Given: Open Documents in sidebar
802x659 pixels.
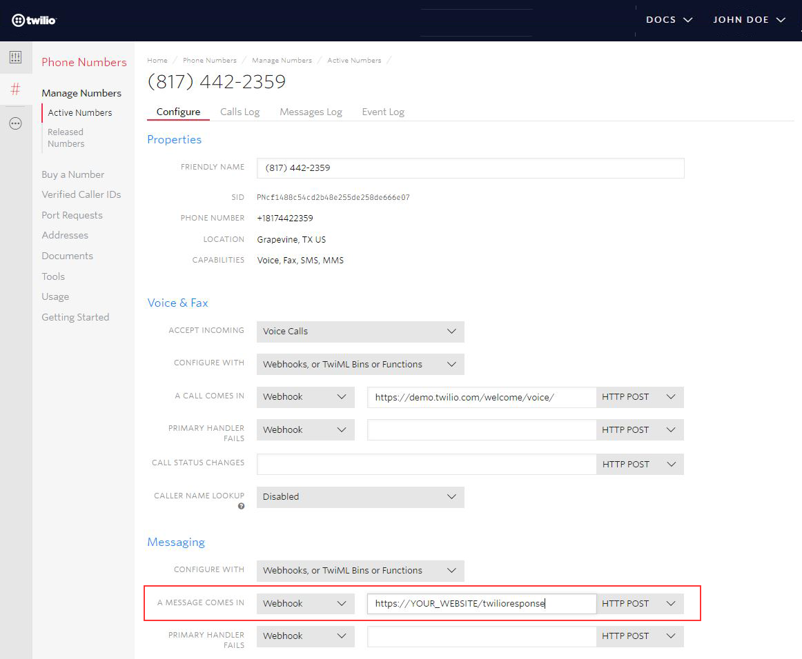Looking at the screenshot, I should [x=68, y=256].
